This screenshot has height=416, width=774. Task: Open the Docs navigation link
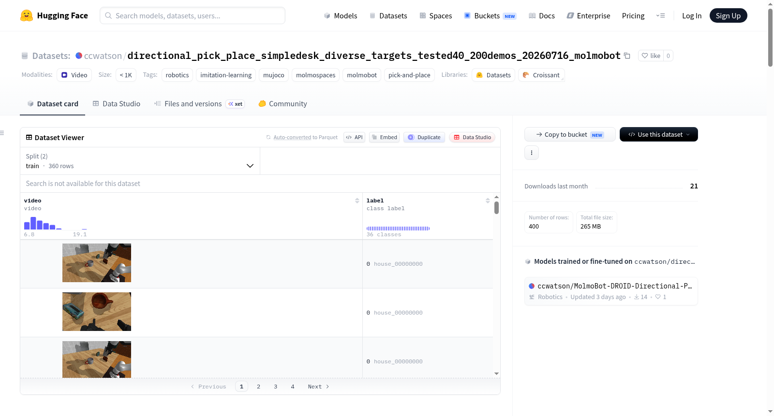tap(541, 15)
